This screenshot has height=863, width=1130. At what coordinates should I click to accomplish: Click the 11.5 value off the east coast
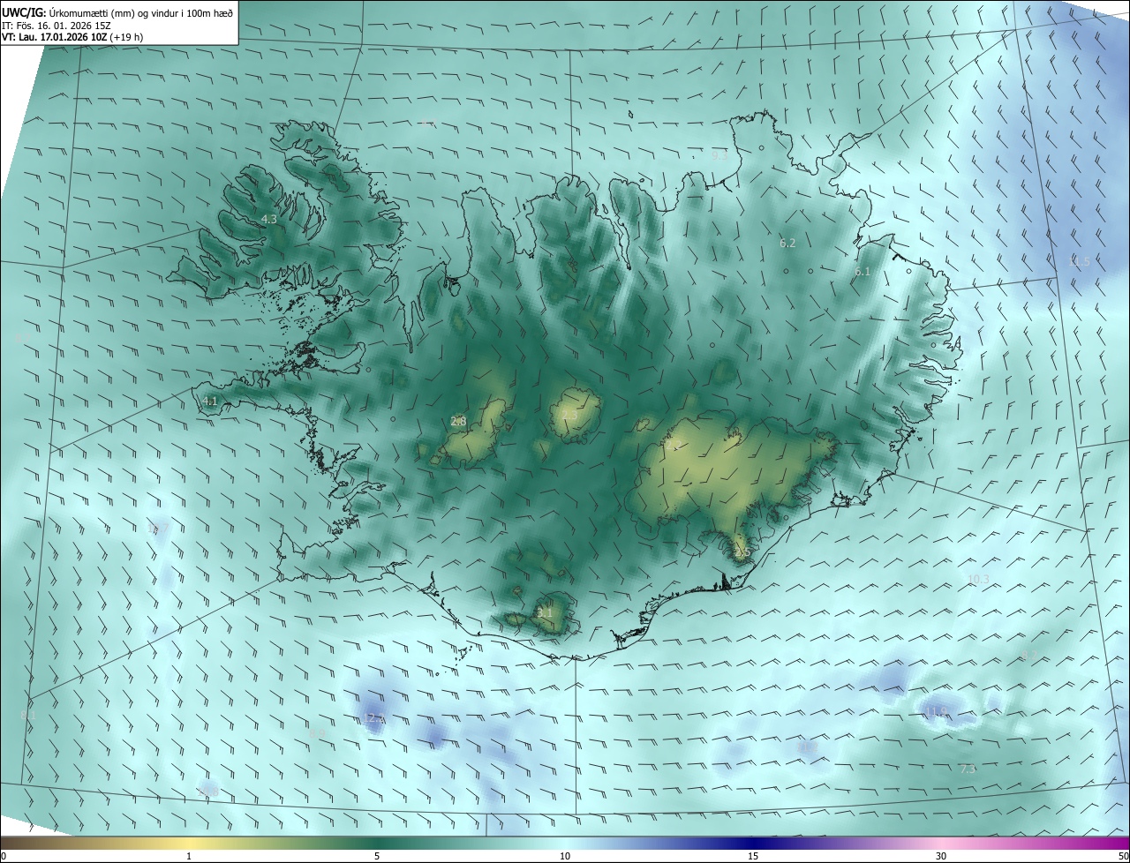pos(1079,261)
